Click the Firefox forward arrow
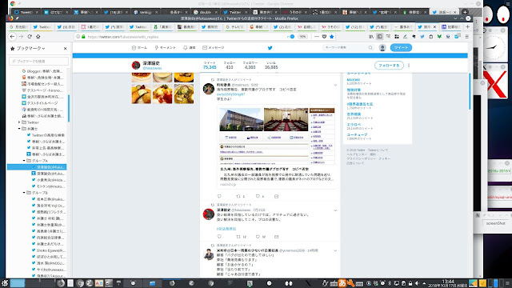Screen dimensions: 512x288 21,37
